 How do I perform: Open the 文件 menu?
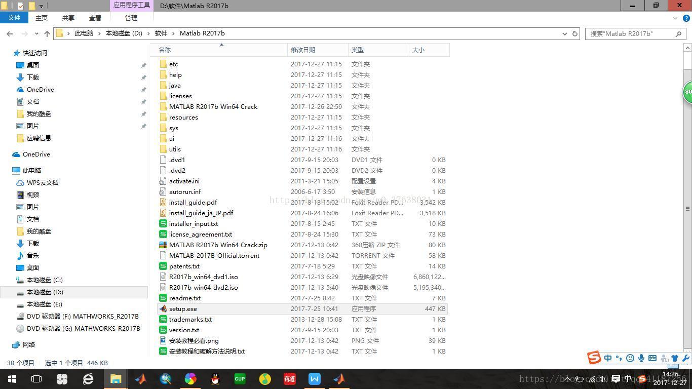pyautogui.click(x=14, y=18)
